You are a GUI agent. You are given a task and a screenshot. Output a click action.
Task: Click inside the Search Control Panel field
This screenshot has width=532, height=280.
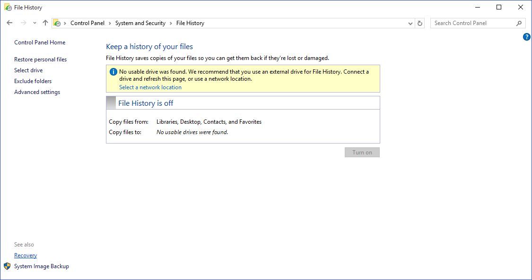coord(473,23)
